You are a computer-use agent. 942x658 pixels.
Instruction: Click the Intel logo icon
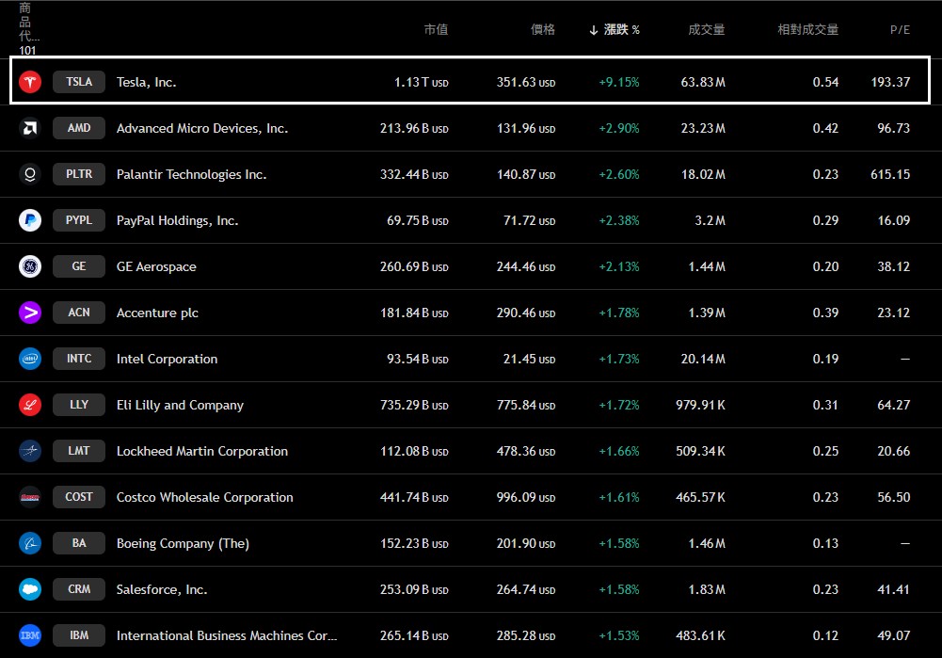coord(30,359)
